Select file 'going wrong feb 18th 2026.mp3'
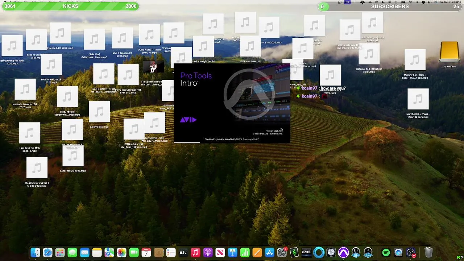 tap(12, 46)
